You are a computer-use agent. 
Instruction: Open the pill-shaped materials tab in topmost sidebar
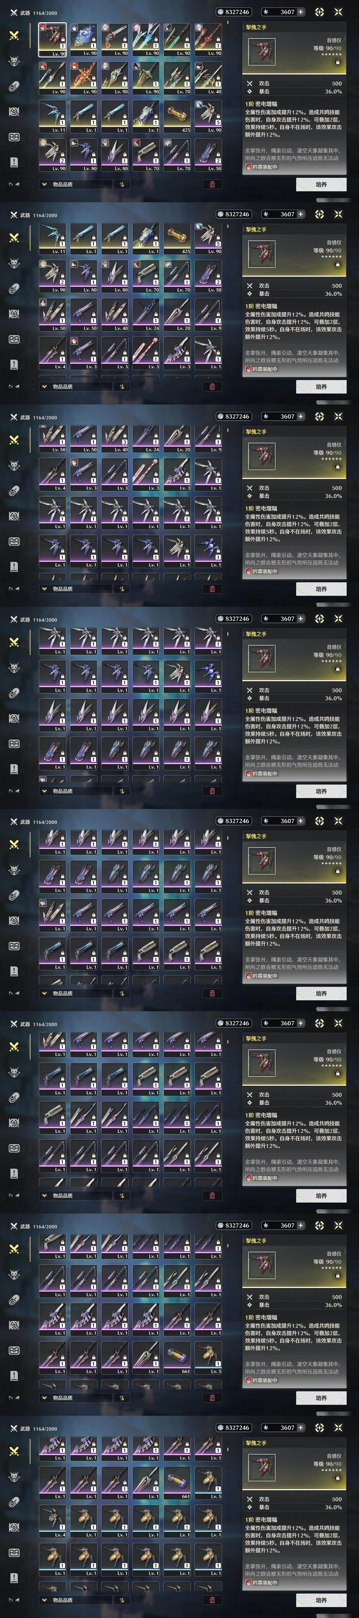pos(14,86)
